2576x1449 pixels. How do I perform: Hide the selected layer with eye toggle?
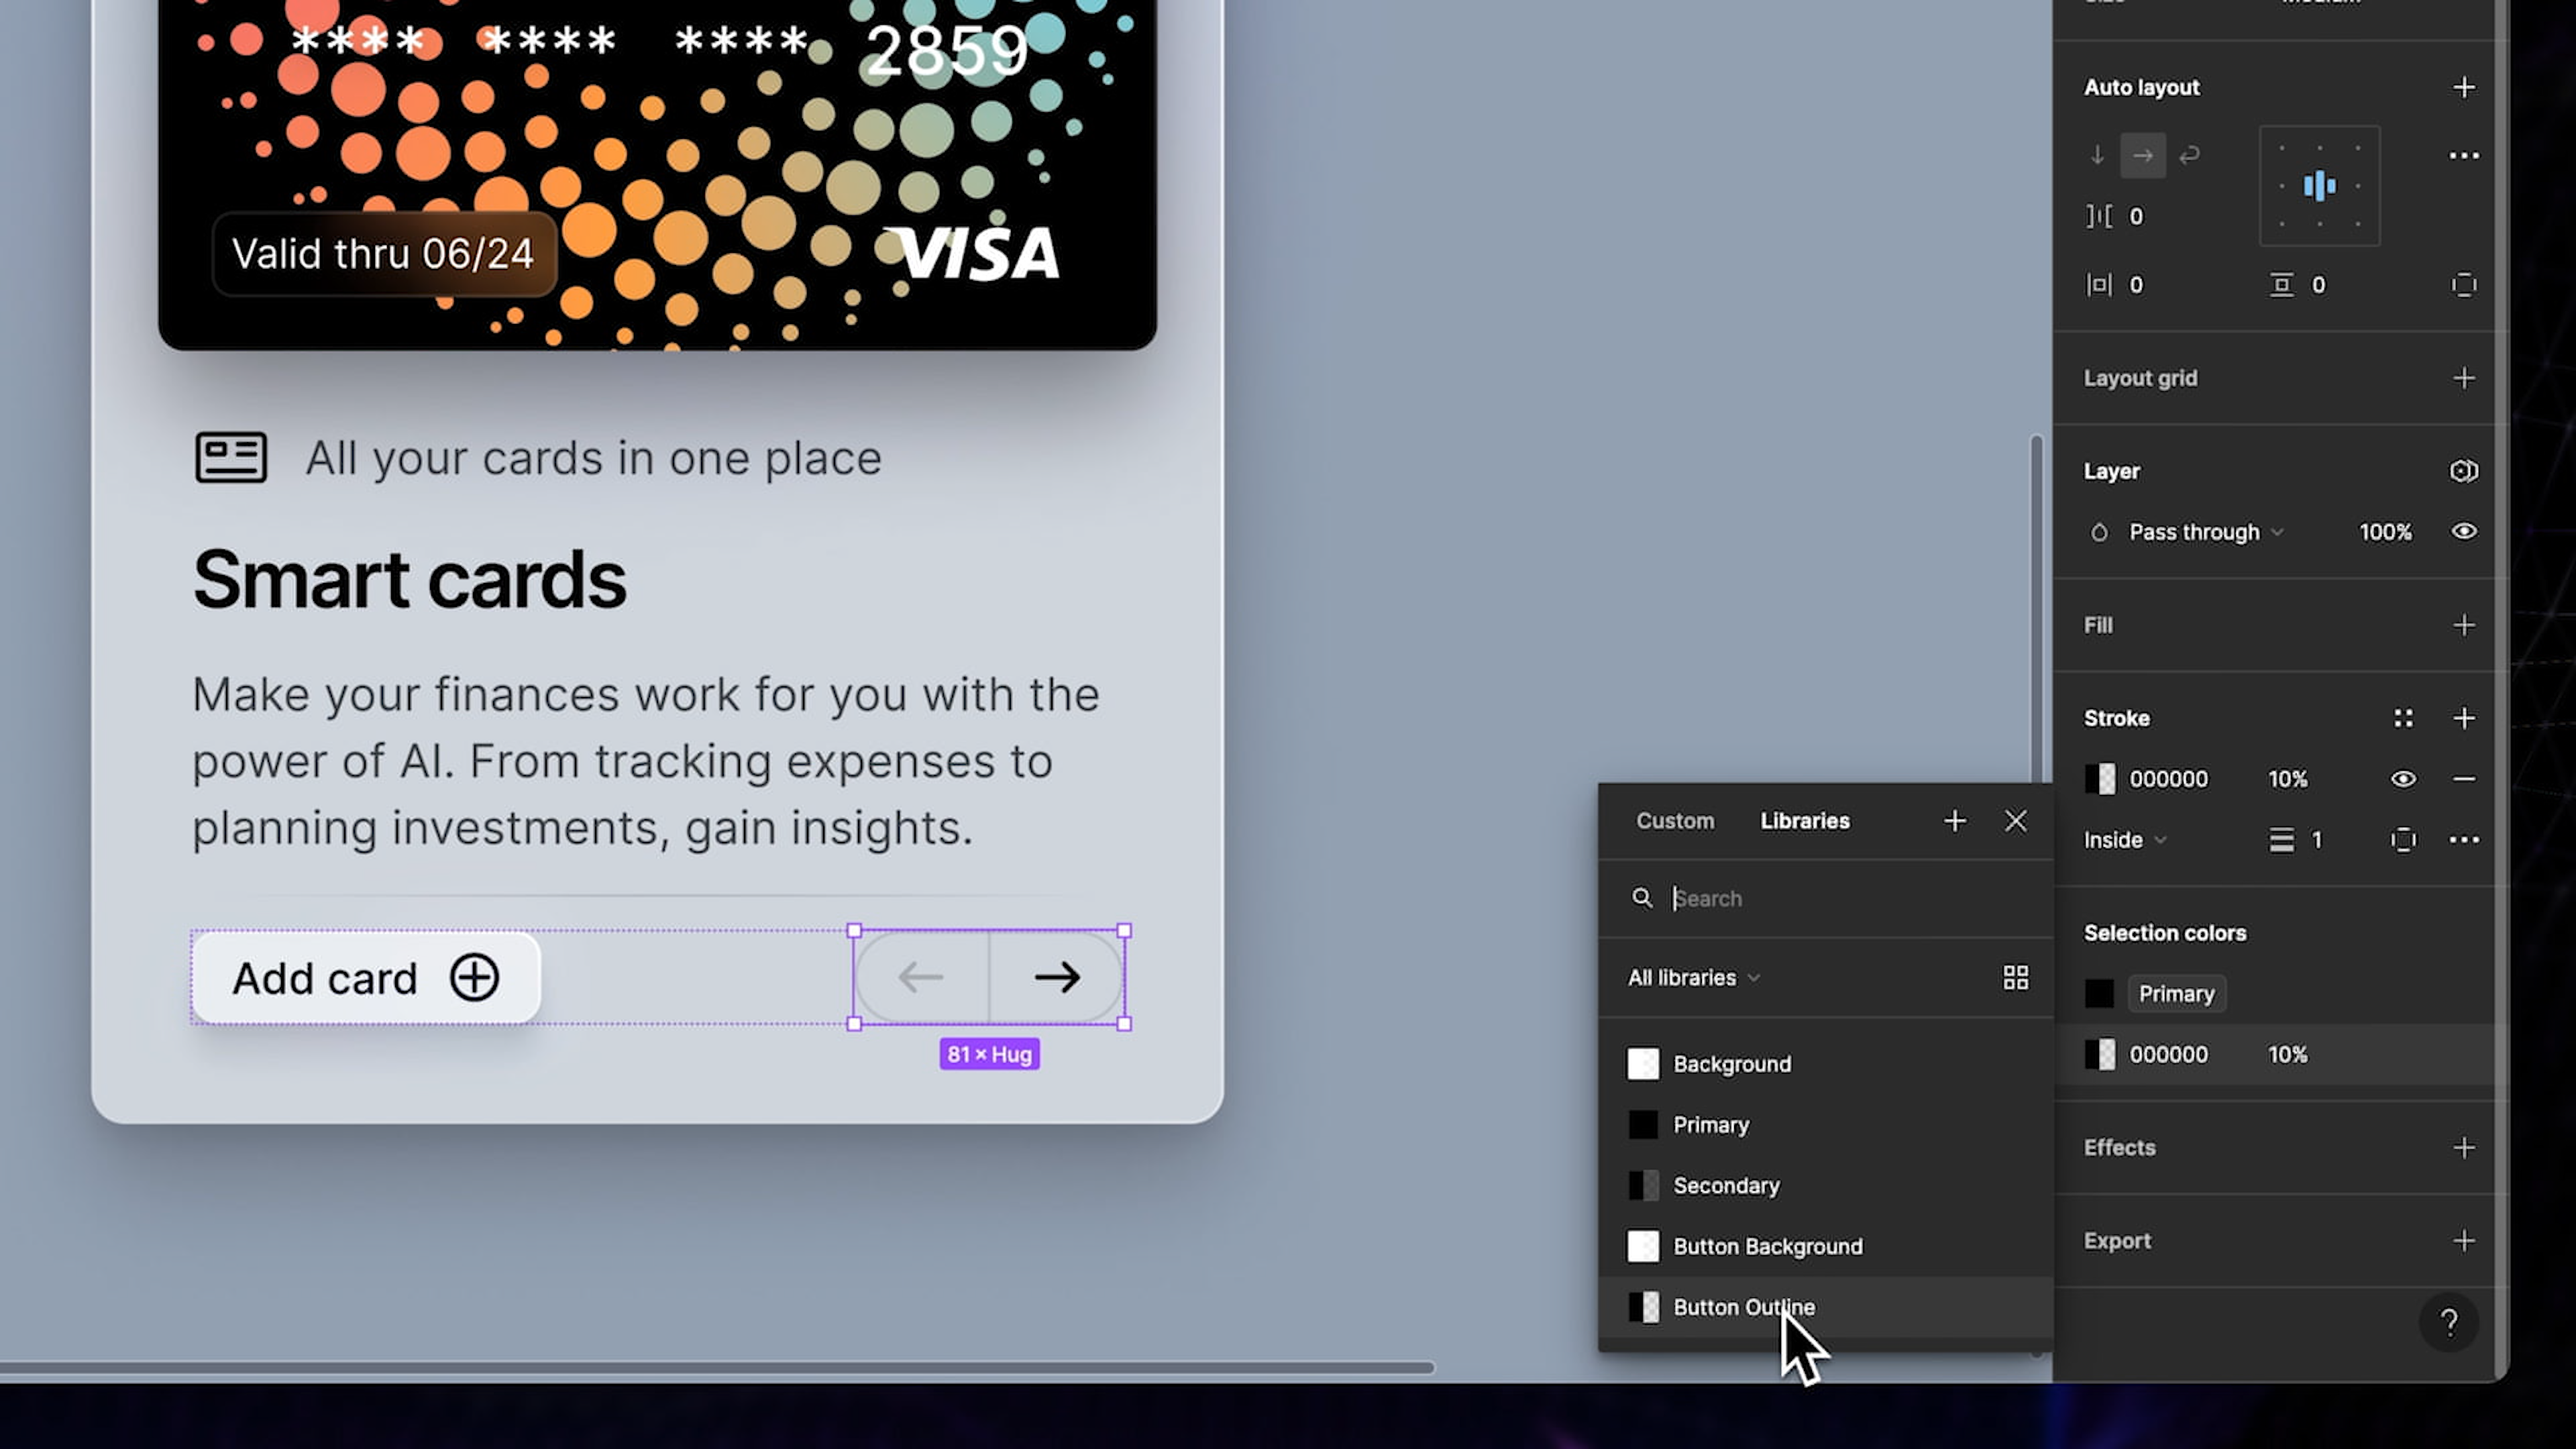coord(2464,531)
